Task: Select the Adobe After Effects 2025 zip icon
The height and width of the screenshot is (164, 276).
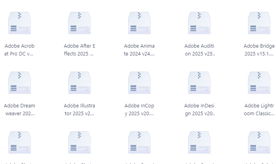Action: (x=79, y=23)
